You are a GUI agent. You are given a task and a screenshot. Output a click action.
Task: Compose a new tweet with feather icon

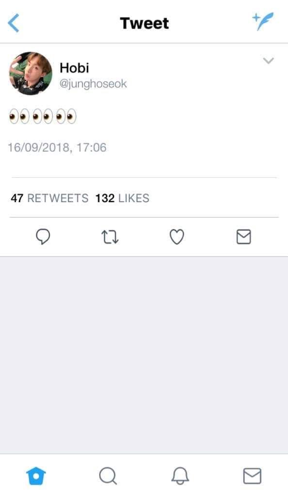[x=263, y=21]
